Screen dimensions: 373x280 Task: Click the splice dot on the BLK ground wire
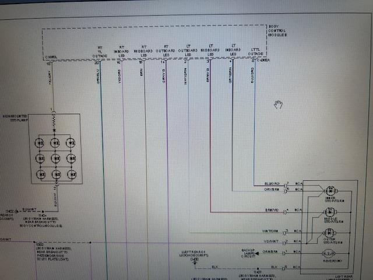[x=258, y=269]
